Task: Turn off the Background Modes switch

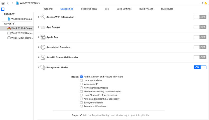Action: (x=200, y=67)
